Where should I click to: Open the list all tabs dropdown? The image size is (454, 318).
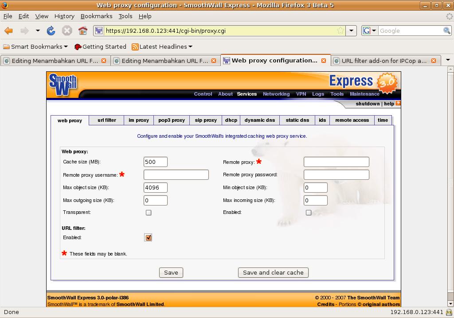[448, 60]
